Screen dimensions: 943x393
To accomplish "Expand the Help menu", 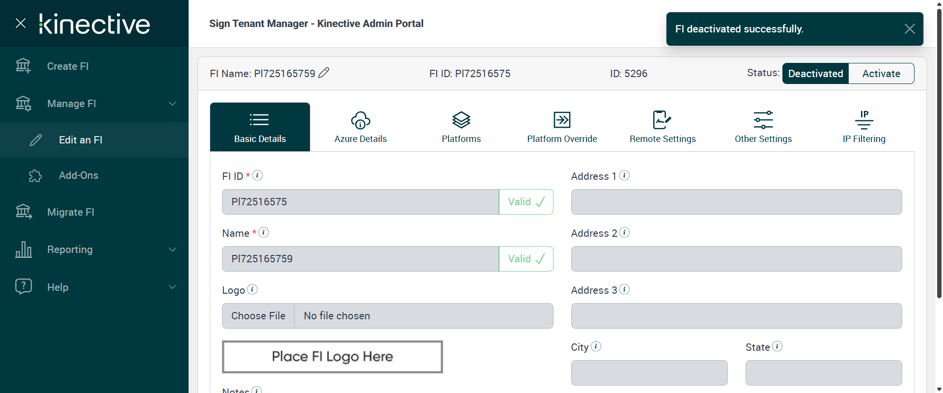I will coord(172,287).
